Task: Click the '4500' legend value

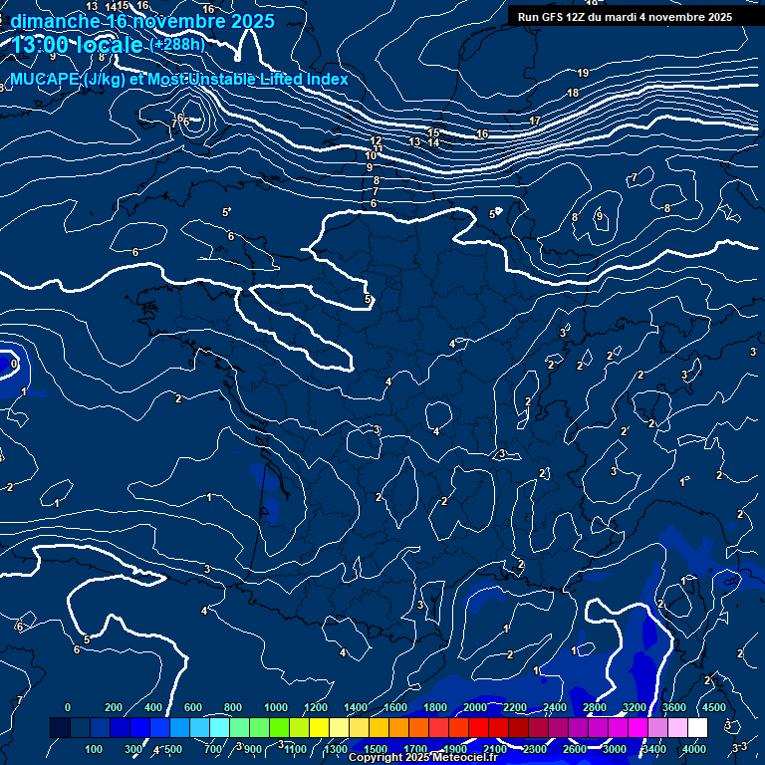Action: pos(714,707)
